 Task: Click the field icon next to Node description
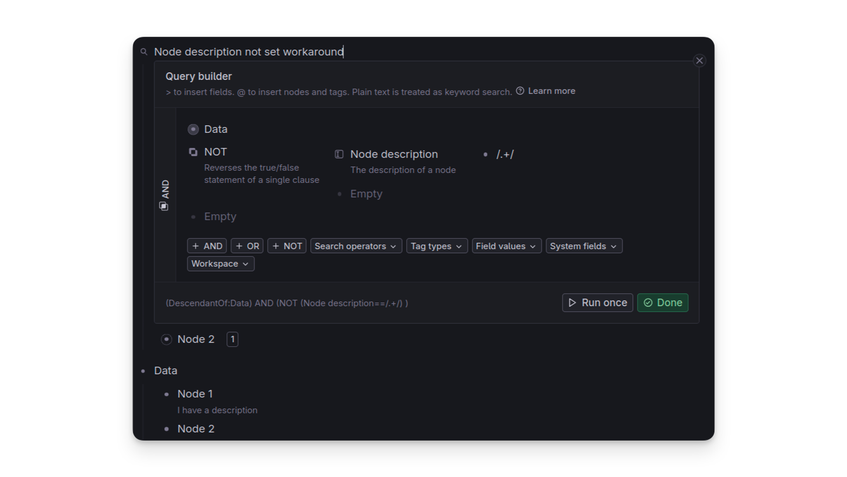[x=339, y=154]
